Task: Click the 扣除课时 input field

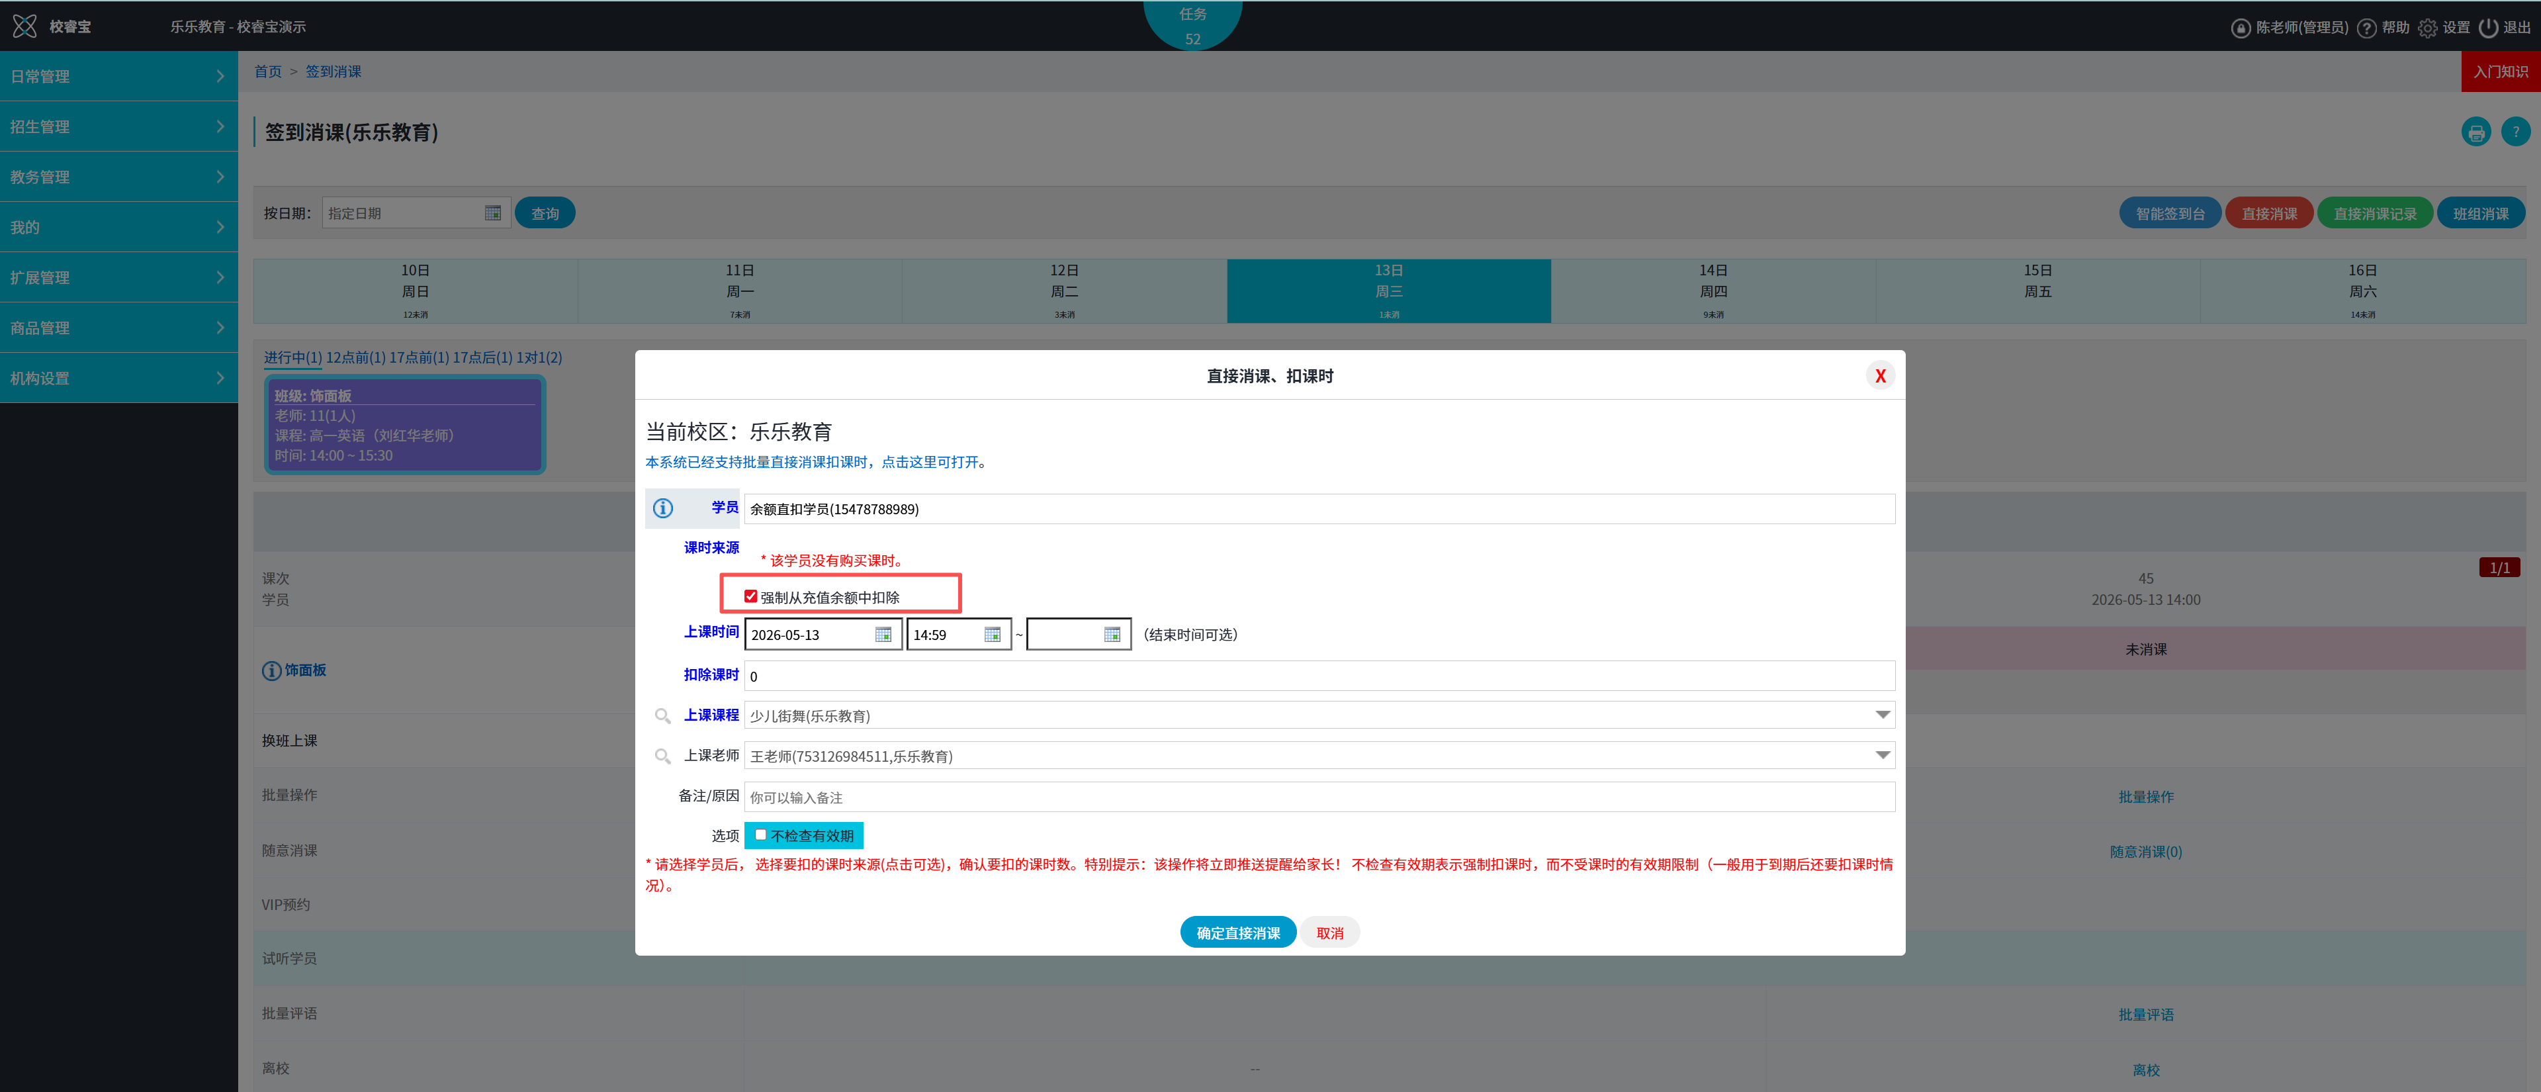Action: [x=1319, y=676]
